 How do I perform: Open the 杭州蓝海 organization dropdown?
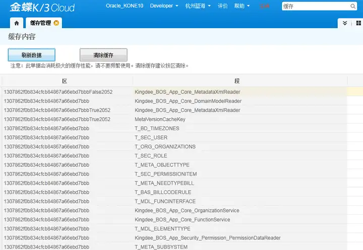tap(198, 6)
